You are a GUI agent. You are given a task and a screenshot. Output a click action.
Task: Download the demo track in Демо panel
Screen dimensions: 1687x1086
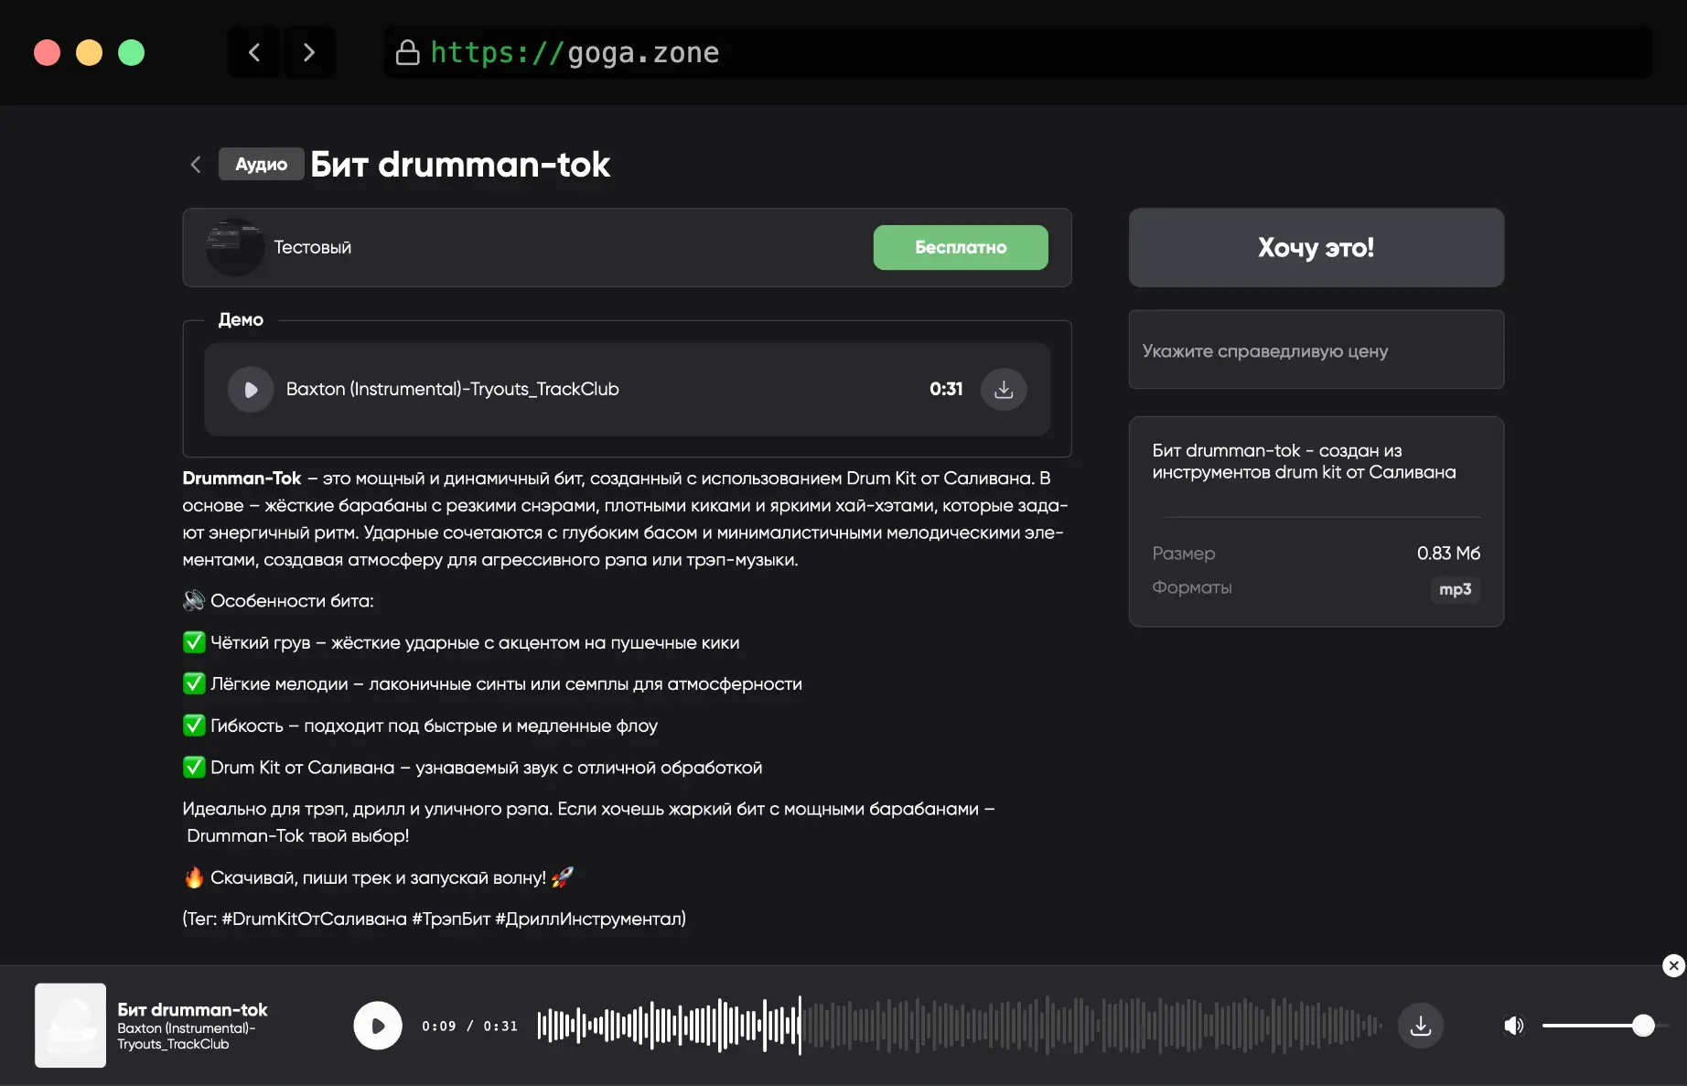(x=1004, y=390)
